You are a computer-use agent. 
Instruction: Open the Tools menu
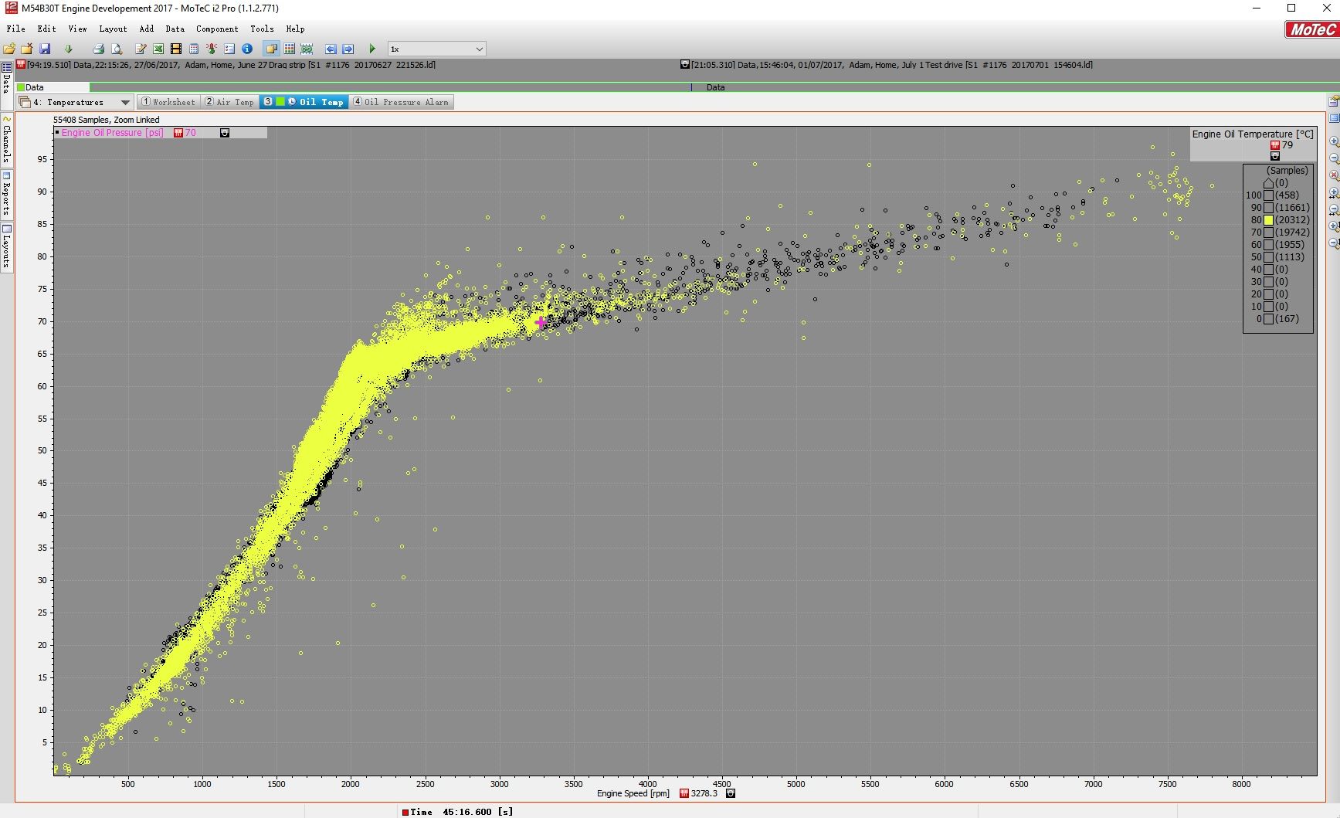pos(262,29)
